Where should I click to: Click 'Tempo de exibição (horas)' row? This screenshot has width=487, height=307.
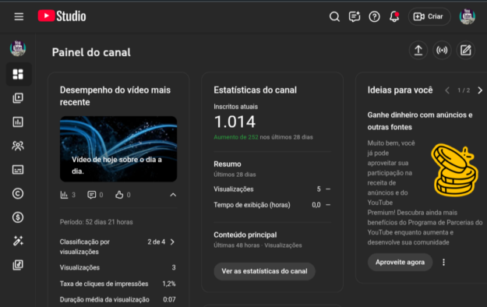[272, 205]
